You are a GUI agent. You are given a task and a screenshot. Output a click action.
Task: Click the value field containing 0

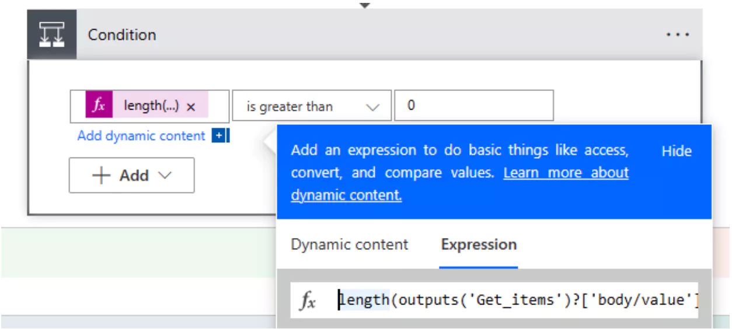point(473,106)
